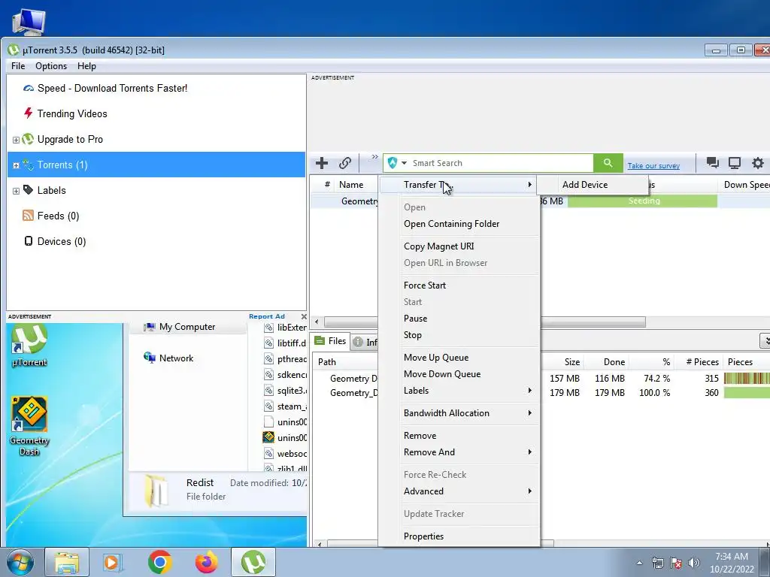Image resolution: width=770 pixels, height=577 pixels.
Task: Click the Speed gauge icon in sidebar
Action: point(29,89)
